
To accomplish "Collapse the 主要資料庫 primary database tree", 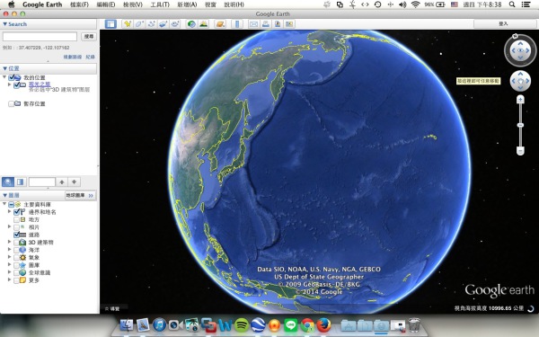I will click(x=4, y=204).
